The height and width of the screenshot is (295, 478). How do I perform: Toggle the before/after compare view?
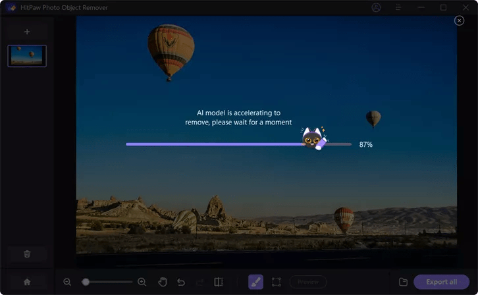[x=219, y=282]
